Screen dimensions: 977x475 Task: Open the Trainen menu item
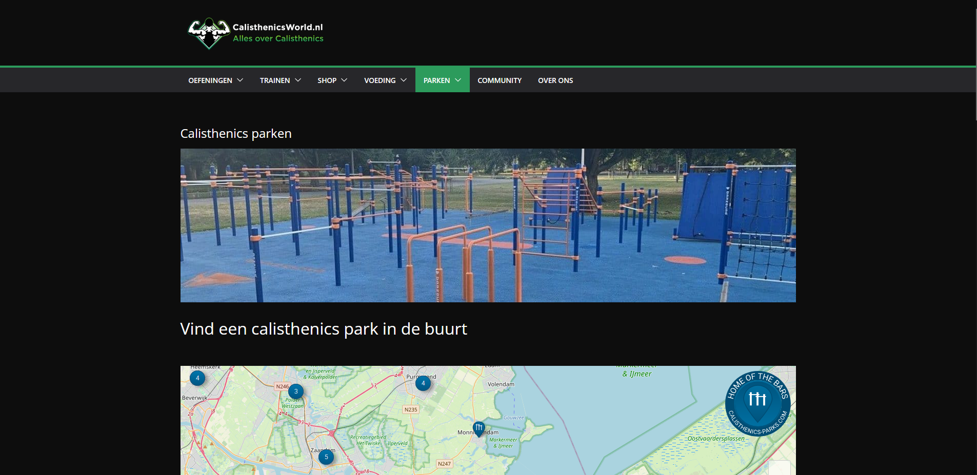coord(275,80)
